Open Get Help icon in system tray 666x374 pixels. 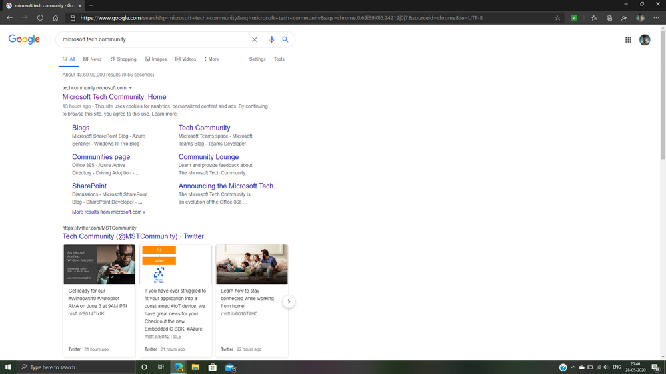563,367
